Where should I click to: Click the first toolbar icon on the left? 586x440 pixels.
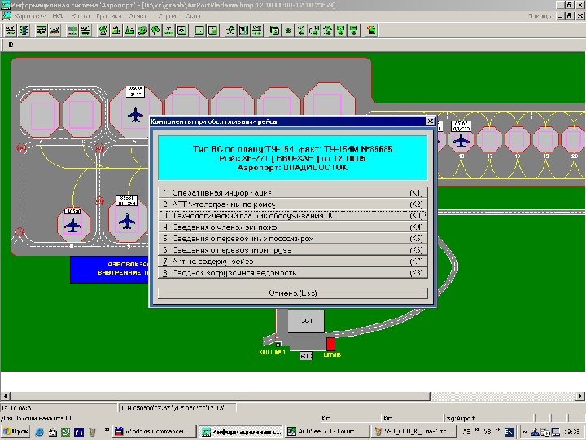(x=11, y=31)
